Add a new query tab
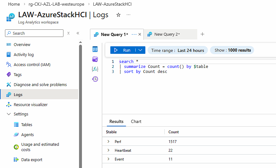Screen dimensions: 276x168 (x=202, y=34)
